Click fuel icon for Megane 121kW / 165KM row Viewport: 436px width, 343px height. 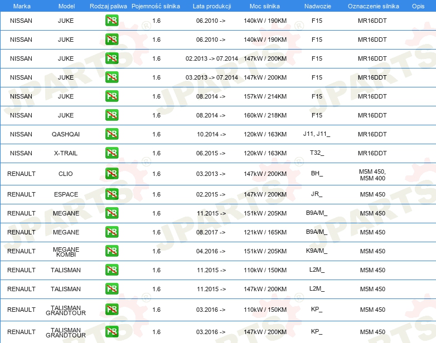[112, 232]
